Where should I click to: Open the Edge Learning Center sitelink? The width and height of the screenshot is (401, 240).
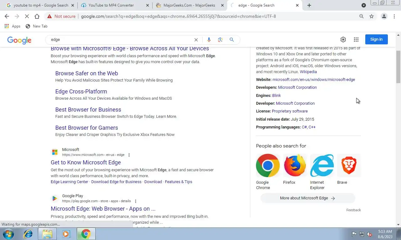pyautogui.click(x=70, y=182)
